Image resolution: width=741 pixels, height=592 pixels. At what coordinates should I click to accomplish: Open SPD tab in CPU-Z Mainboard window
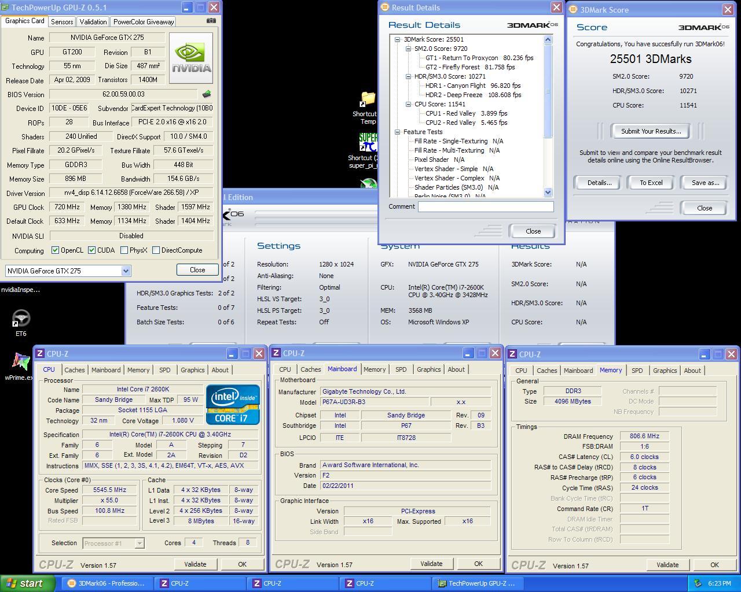pyautogui.click(x=401, y=369)
